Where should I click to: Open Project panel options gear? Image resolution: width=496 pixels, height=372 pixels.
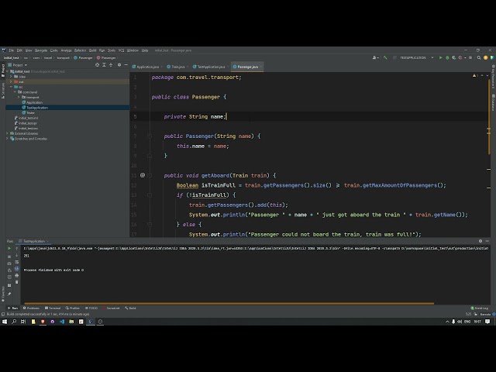click(119, 65)
